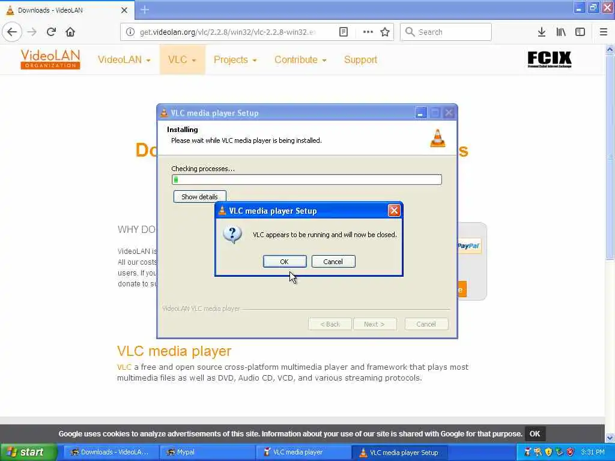Screen dimensions: 615x461
Task: Open page actions three-dot menu
Action: coord(368,32)
